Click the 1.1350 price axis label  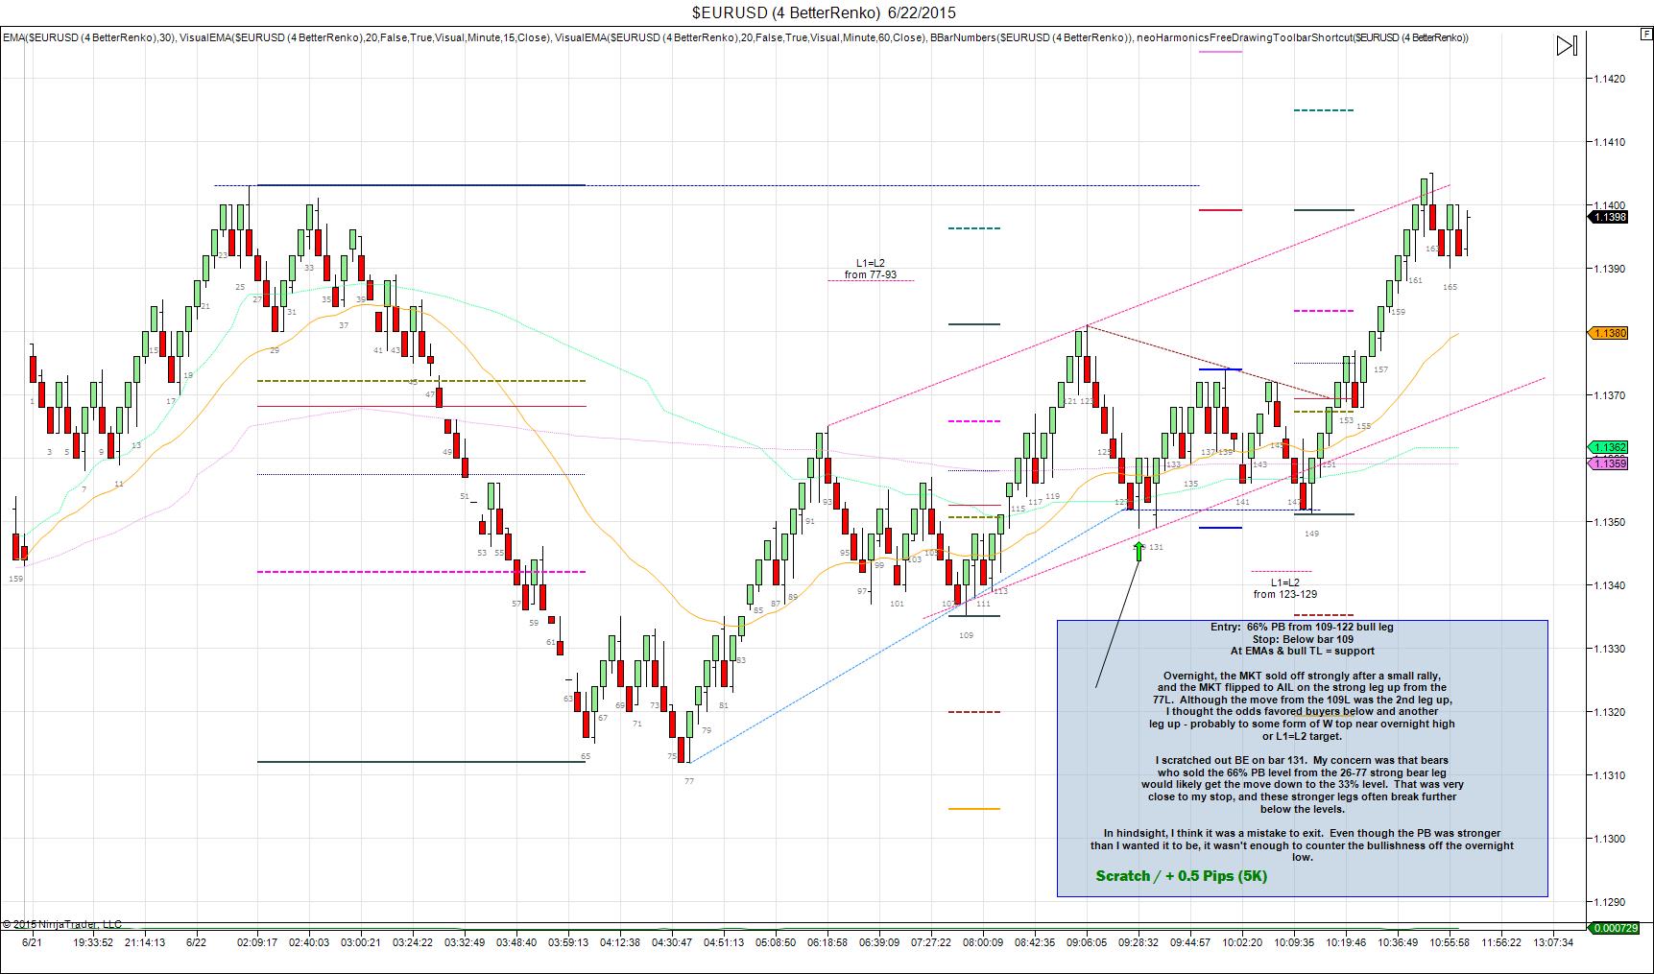coord(1608,522)
